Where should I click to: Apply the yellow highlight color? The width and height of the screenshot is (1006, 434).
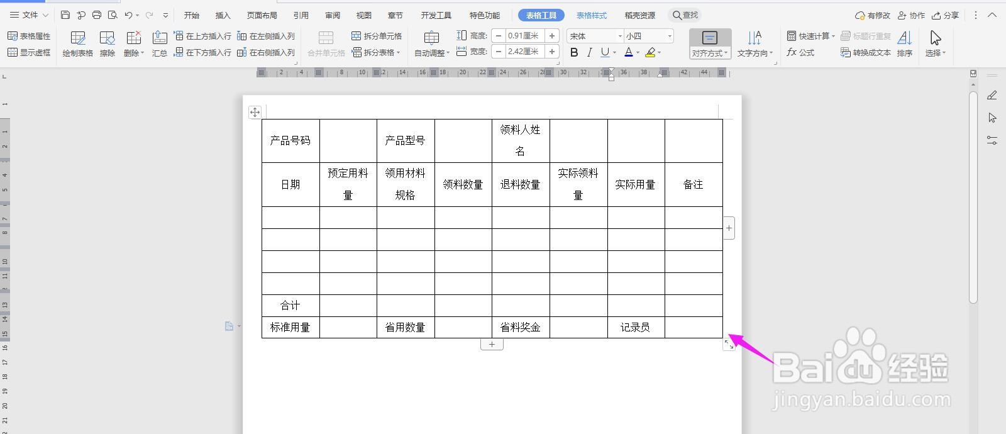(x=650, y=53)
